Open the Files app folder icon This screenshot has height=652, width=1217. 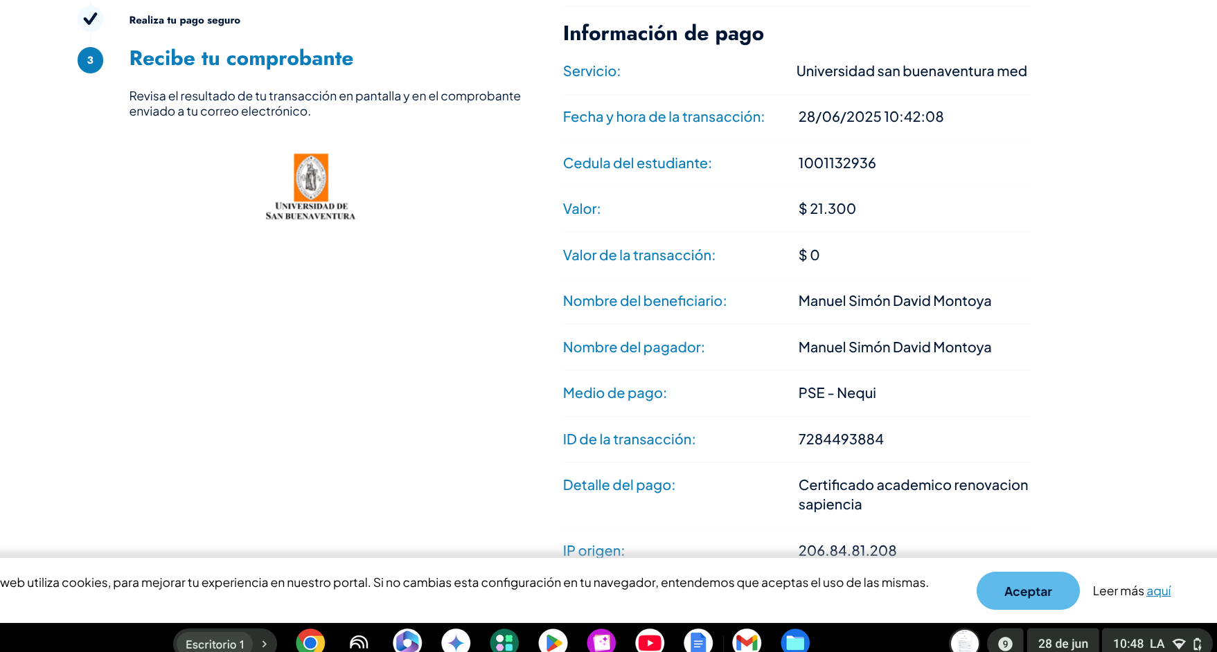point(795,642)
